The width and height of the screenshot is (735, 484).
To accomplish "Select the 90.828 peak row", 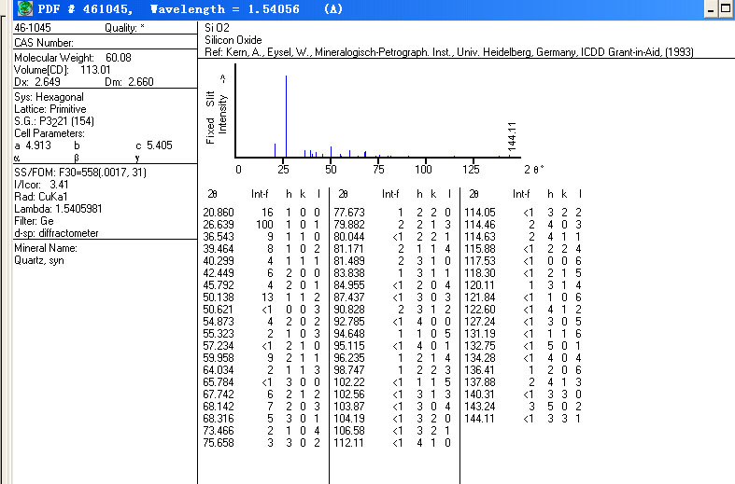I will pyautogui.click(x=393, y=310).
